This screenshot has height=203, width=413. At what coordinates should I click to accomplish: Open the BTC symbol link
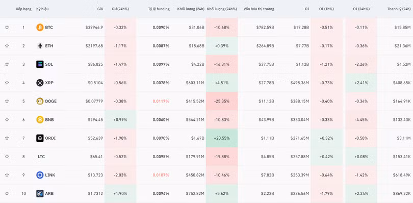(x=49, y=28)
